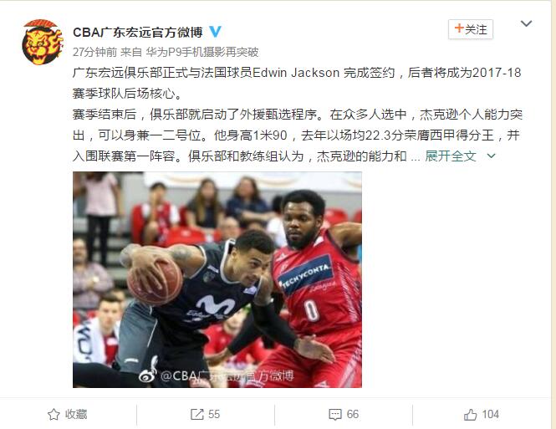Click the star favorite icon
Viewport: 556px width, 429px height.
(x=54, y=414)
